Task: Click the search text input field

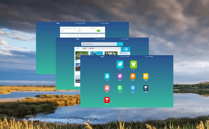Action: pos(99,44)
